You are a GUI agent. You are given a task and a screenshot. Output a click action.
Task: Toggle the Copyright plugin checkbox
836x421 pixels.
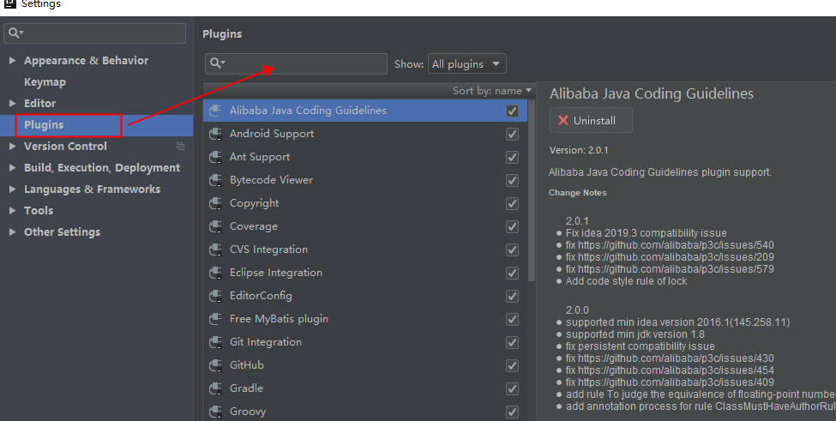point(512,203)
